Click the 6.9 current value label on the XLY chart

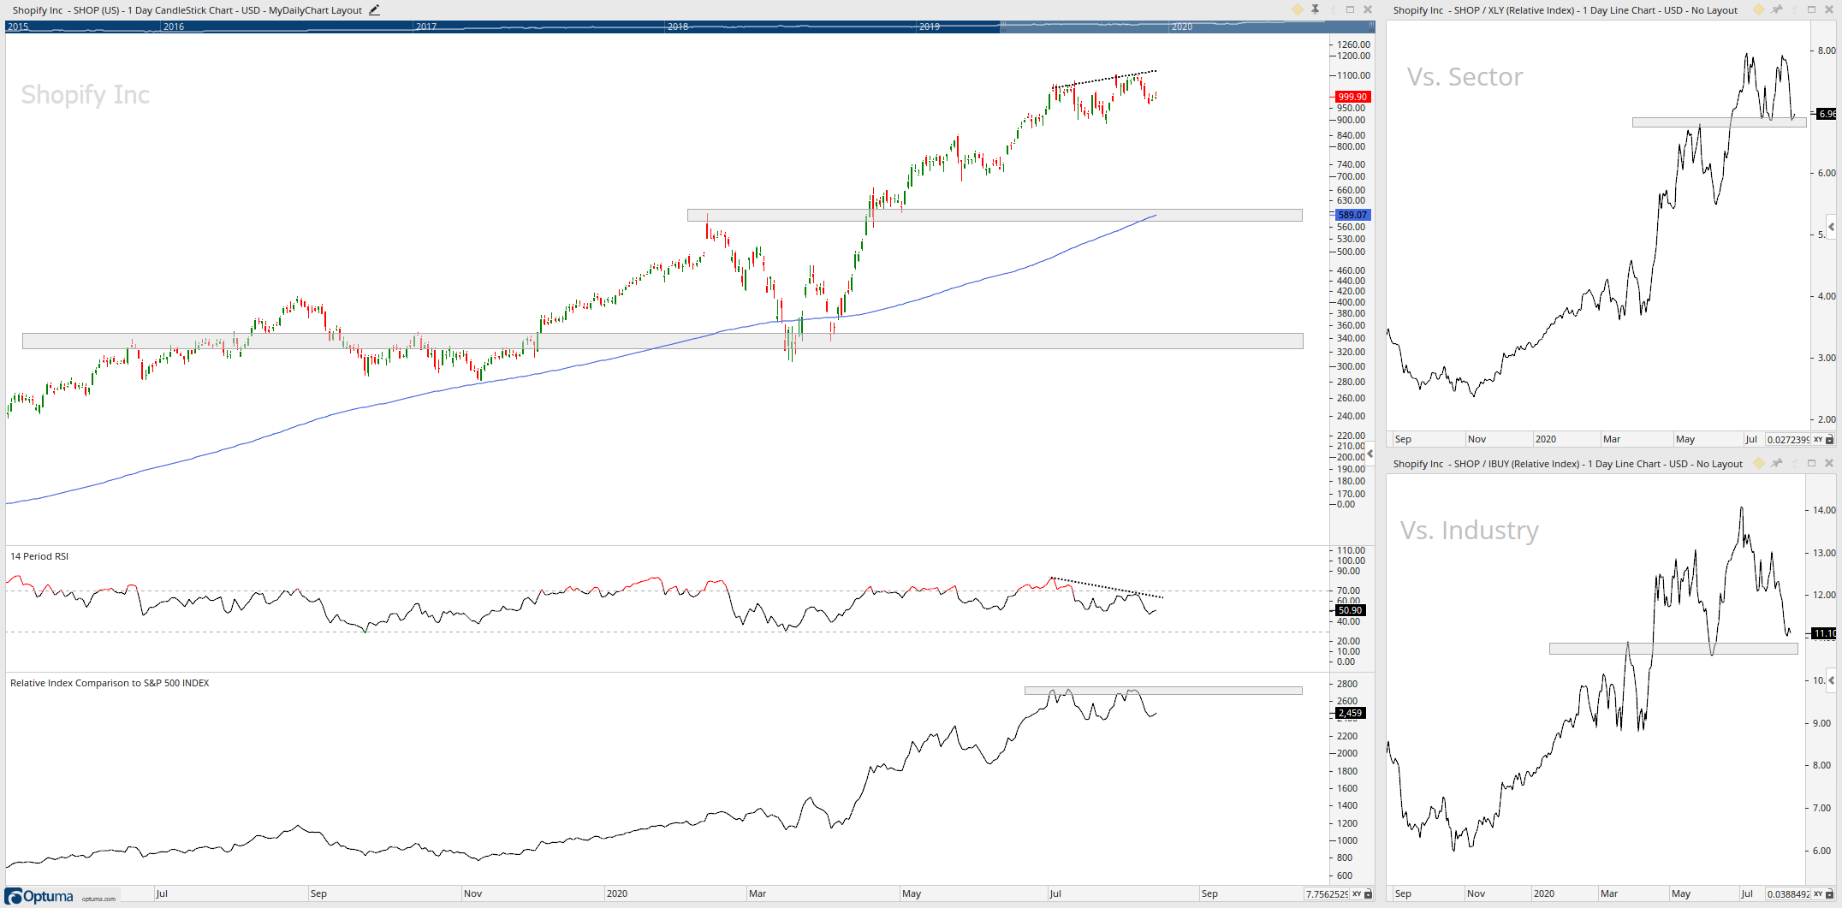[x=1827, y=113]
